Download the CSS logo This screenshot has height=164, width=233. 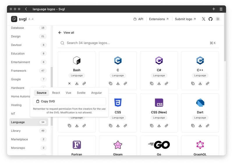118,126
